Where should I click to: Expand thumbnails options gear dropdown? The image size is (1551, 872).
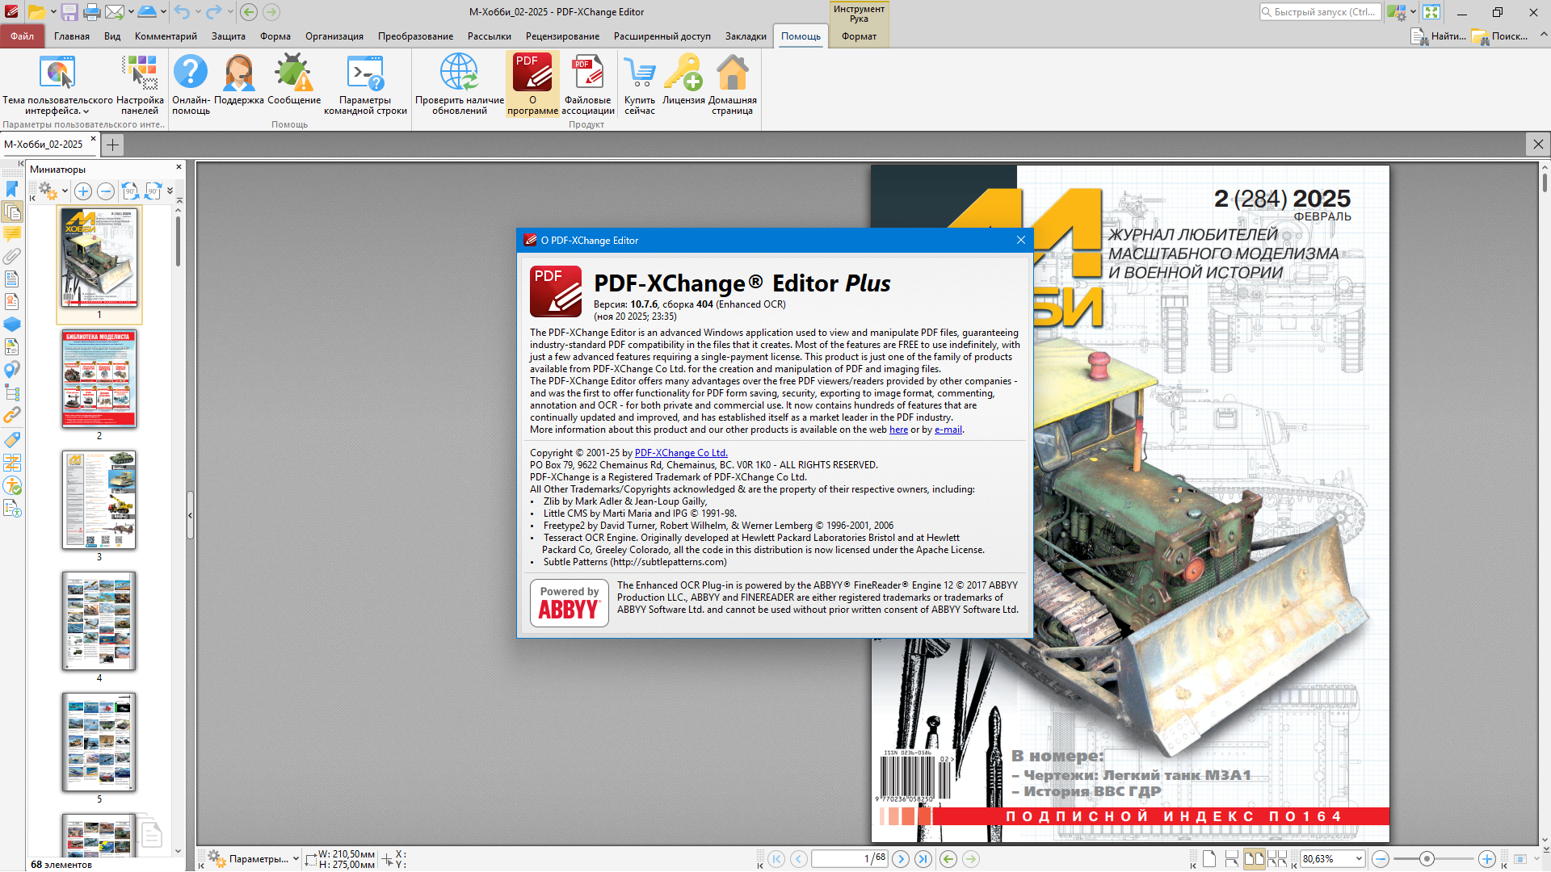pos(64,191)
